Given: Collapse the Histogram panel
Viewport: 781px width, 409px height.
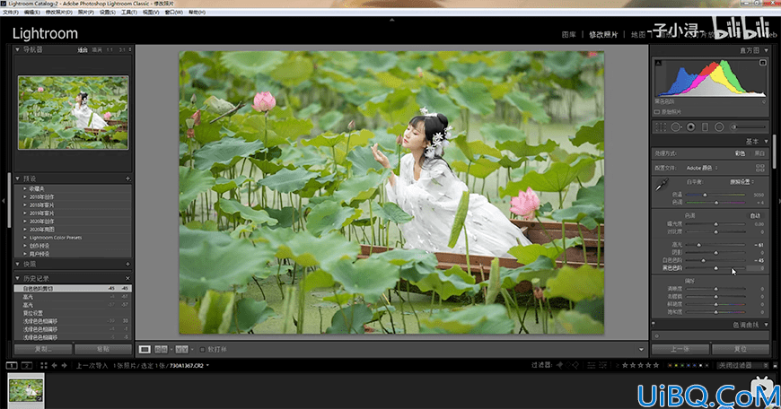Looking at the screenshot, I should (766, 50).
